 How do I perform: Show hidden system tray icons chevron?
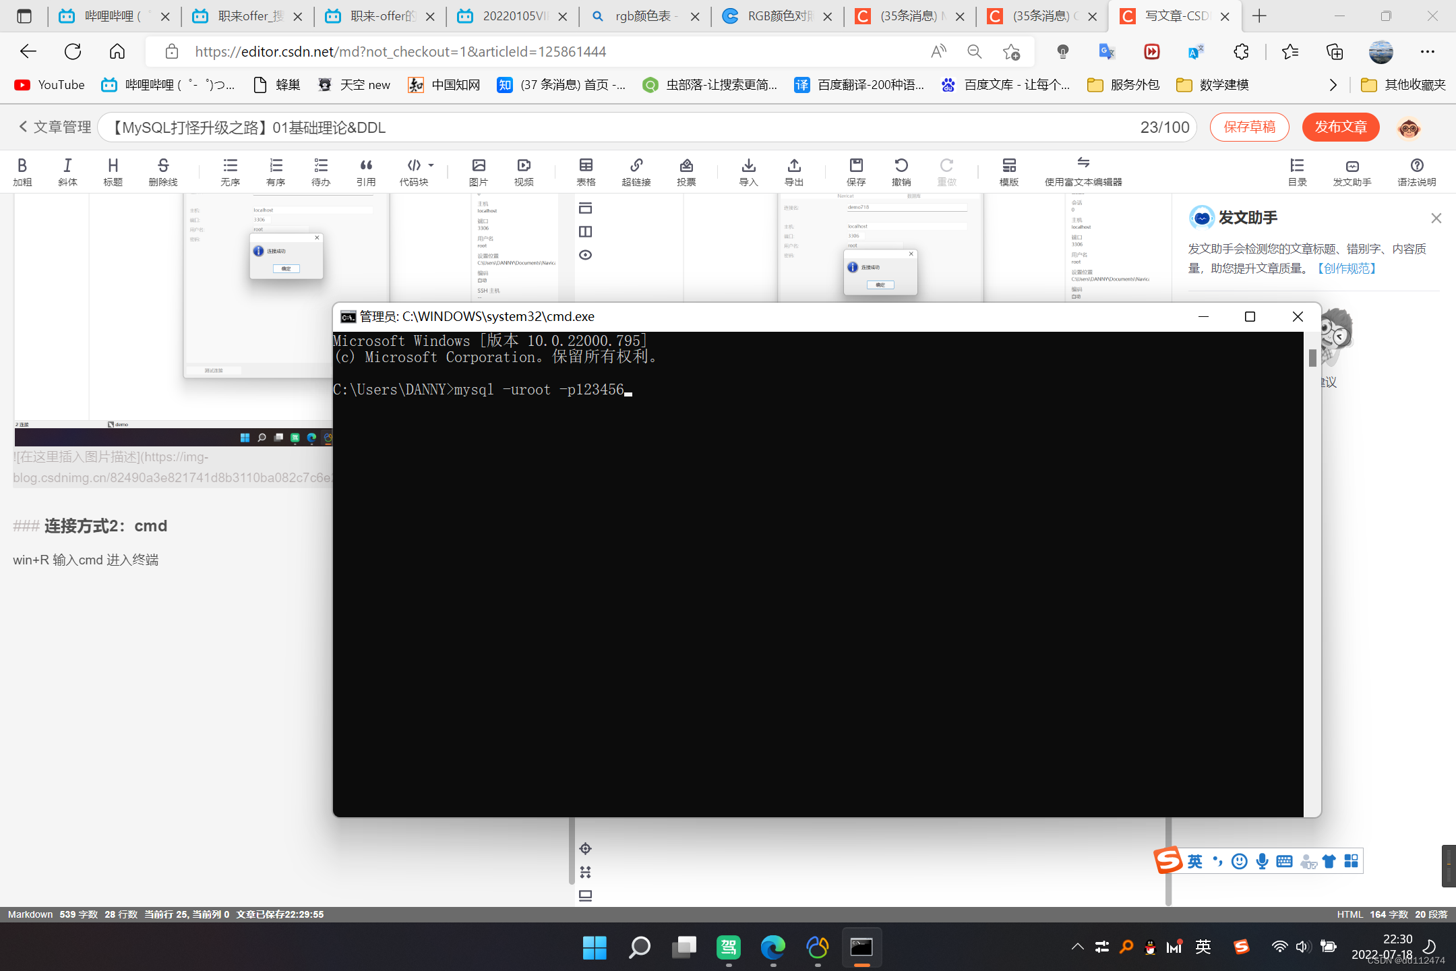click(x=1077, y=947)
